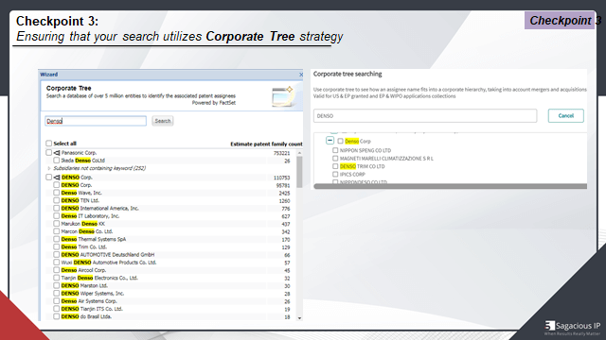Click the Checkpoint 3 label tab
Screen dimensions: 606x340
click(560, 21)
